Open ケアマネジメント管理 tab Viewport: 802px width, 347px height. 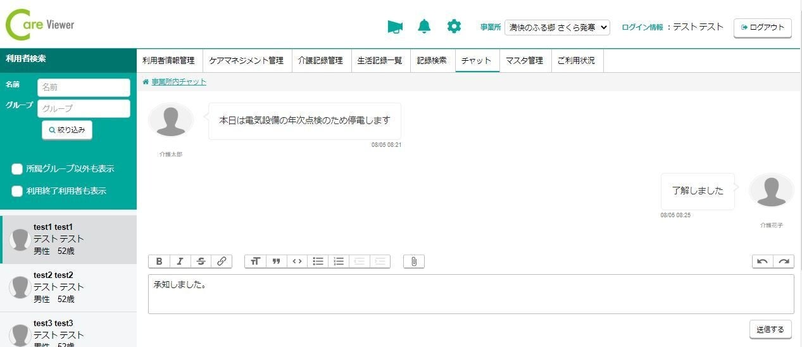coord(247,61)
